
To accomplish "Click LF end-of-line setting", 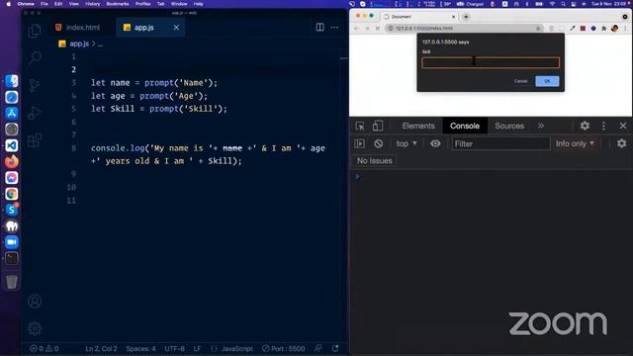I will [197, 348].
